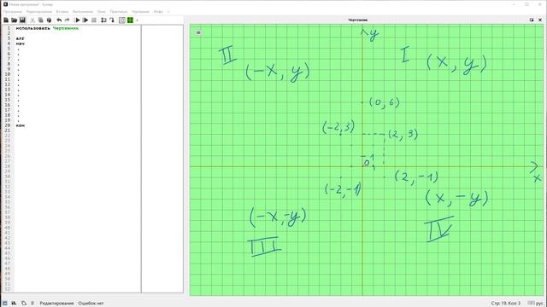Click the 'алг' keyword line
The width and height of the screenshot is (547, 307).
tap(21, 38)
